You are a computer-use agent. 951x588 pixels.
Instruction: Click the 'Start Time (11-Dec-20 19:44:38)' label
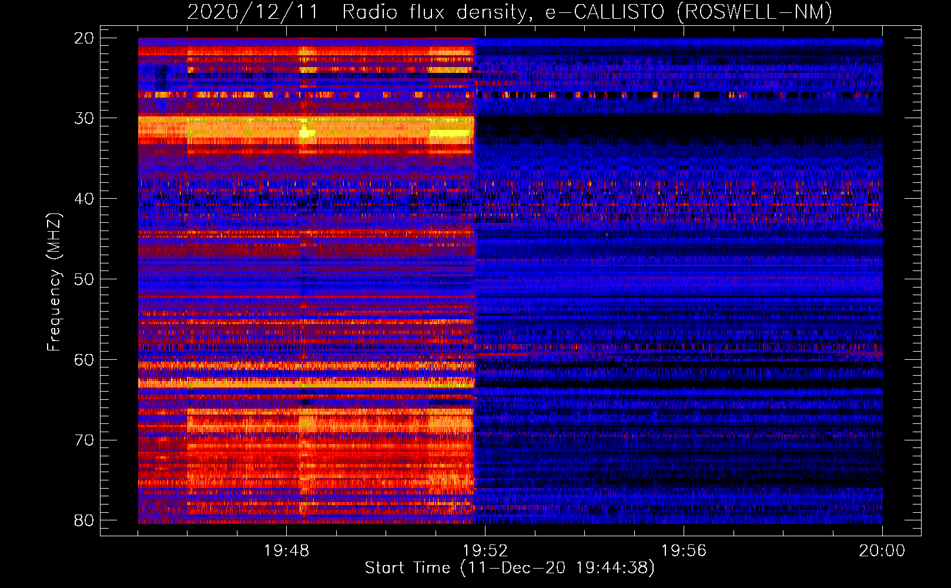[x=510, y=568]
